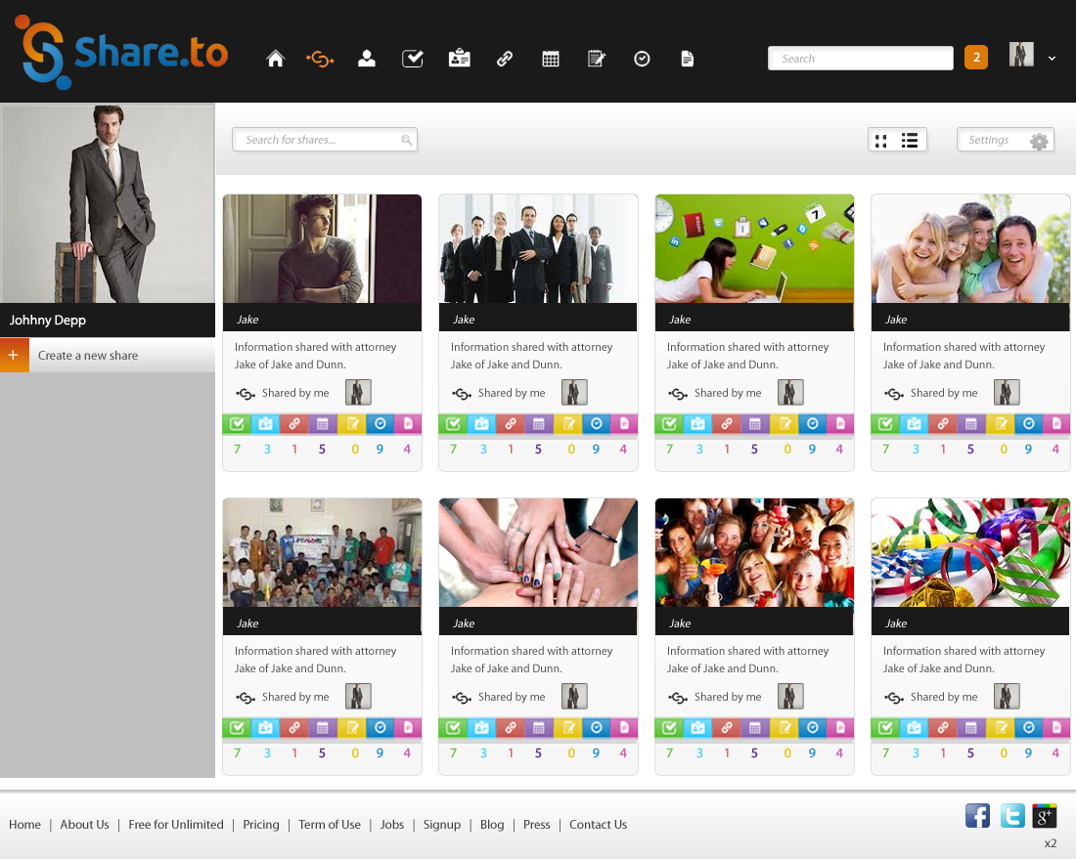
Task: Switch to grid view layout
Action: [880, 140]
